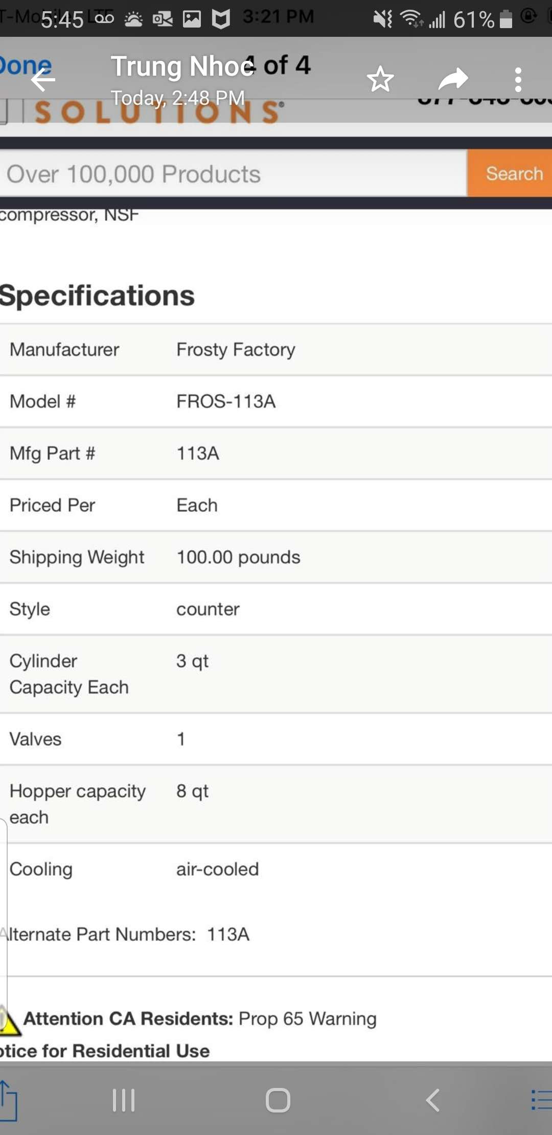Tap the picture notification icon in the status bar

tap(192, 19)
